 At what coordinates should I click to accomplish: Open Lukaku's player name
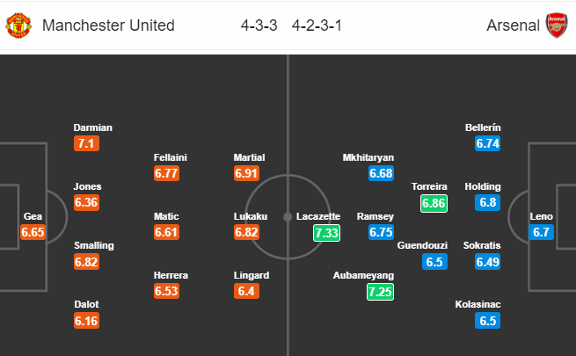pos(251,216)
